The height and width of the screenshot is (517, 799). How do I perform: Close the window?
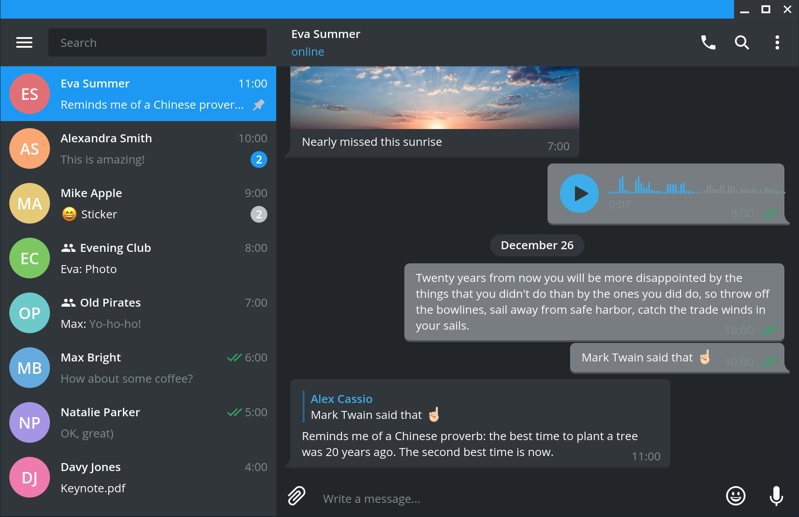tap(787, 9)
